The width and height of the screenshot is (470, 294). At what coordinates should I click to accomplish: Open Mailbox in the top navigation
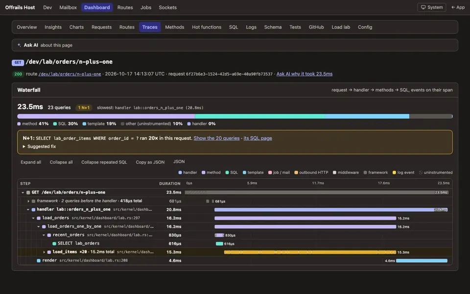click(68, 7)
